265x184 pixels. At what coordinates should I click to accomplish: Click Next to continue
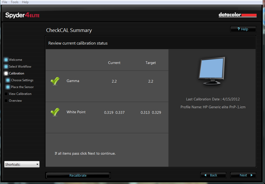(243, 175)
